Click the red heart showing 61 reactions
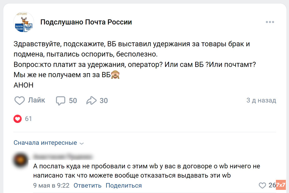The width and height of the screenshot is (289, 193). click(x=17, y=119)
